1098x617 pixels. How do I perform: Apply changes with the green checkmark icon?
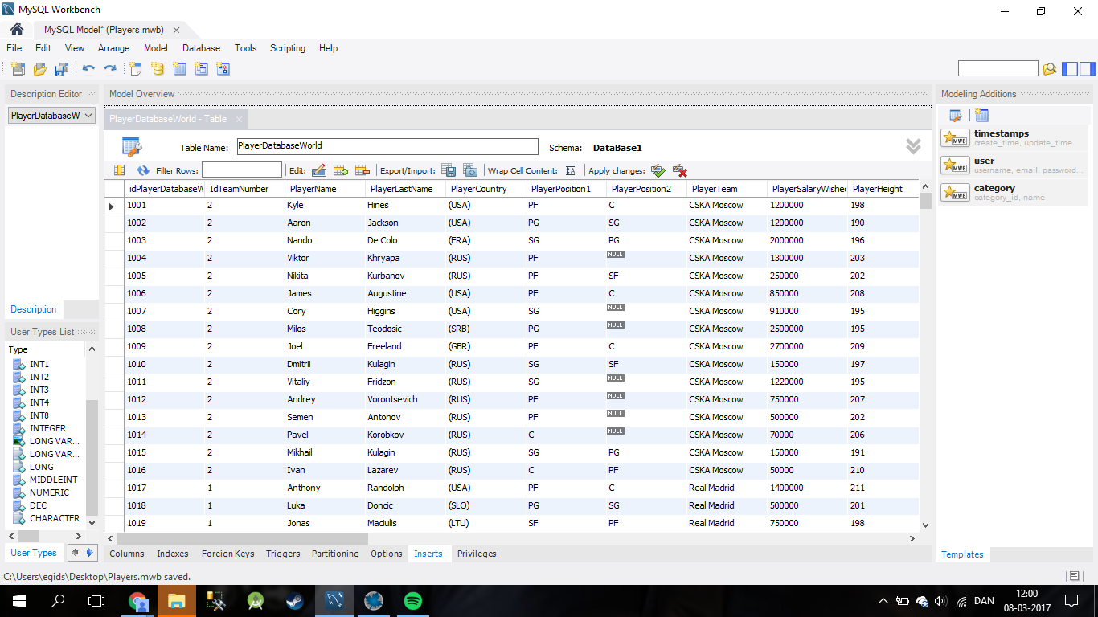[658, 170]
